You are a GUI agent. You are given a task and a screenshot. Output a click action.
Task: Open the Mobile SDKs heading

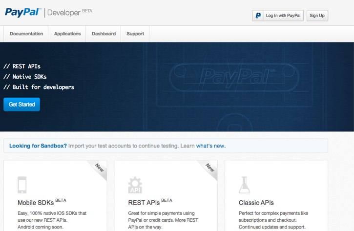(x=42, y=202)
